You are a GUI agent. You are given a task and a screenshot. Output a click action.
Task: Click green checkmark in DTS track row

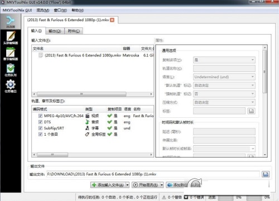(x=110, y=122)
